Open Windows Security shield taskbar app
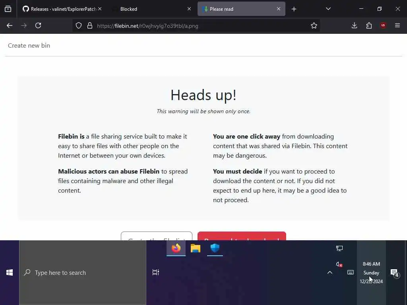This screenshot has height=305, width=407. point(215,248)
